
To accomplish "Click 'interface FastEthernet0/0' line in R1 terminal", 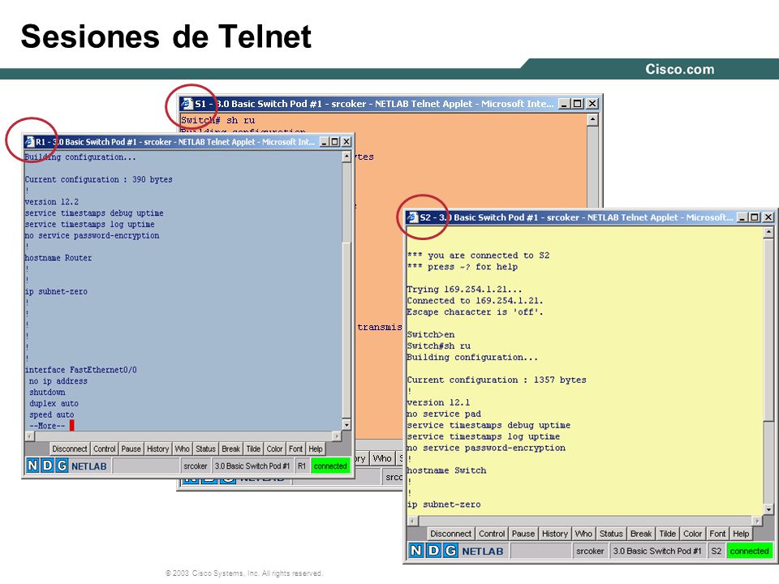I will click(x=81, y=370).
